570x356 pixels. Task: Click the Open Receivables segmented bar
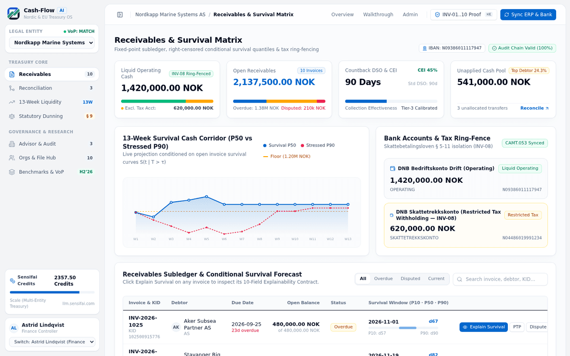coord(279,101)
